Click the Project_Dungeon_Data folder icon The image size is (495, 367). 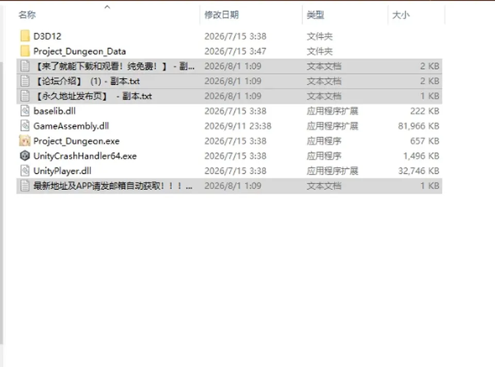(25, 51)
